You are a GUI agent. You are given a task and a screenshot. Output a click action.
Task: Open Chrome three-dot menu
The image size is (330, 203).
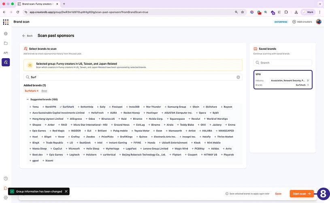tap(320, 12)
